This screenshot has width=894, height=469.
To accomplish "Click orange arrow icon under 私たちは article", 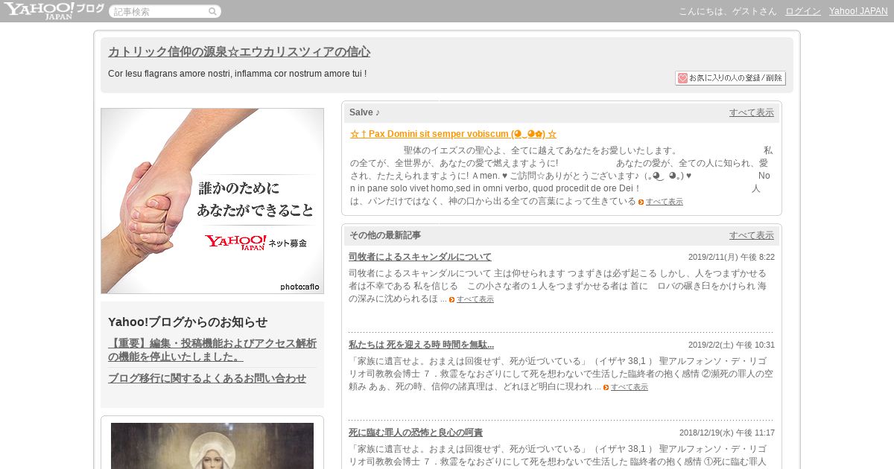I will pos(606,387).
